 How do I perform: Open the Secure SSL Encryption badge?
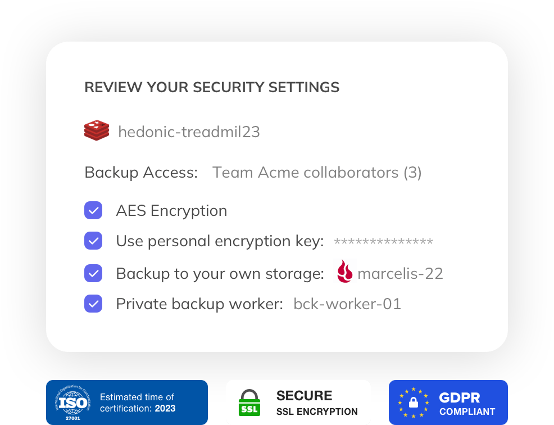[x=298, y=403]
